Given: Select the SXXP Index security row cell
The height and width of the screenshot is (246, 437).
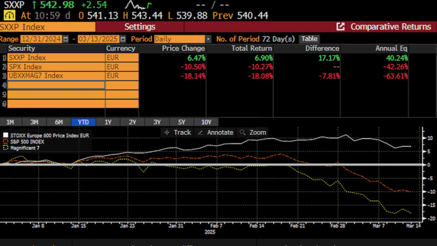Looking at the screenshot, I should (x=56, y=58).
